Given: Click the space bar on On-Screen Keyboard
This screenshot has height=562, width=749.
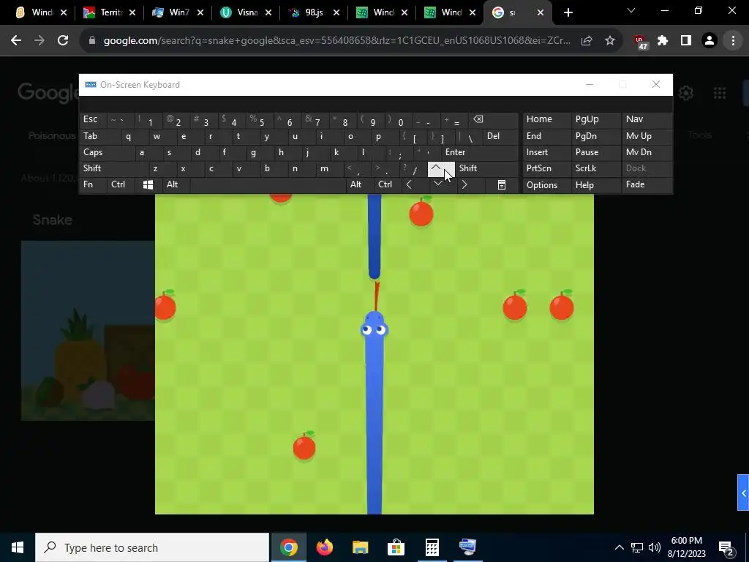Looking at the screenshot, I should (x=268, y=184).
